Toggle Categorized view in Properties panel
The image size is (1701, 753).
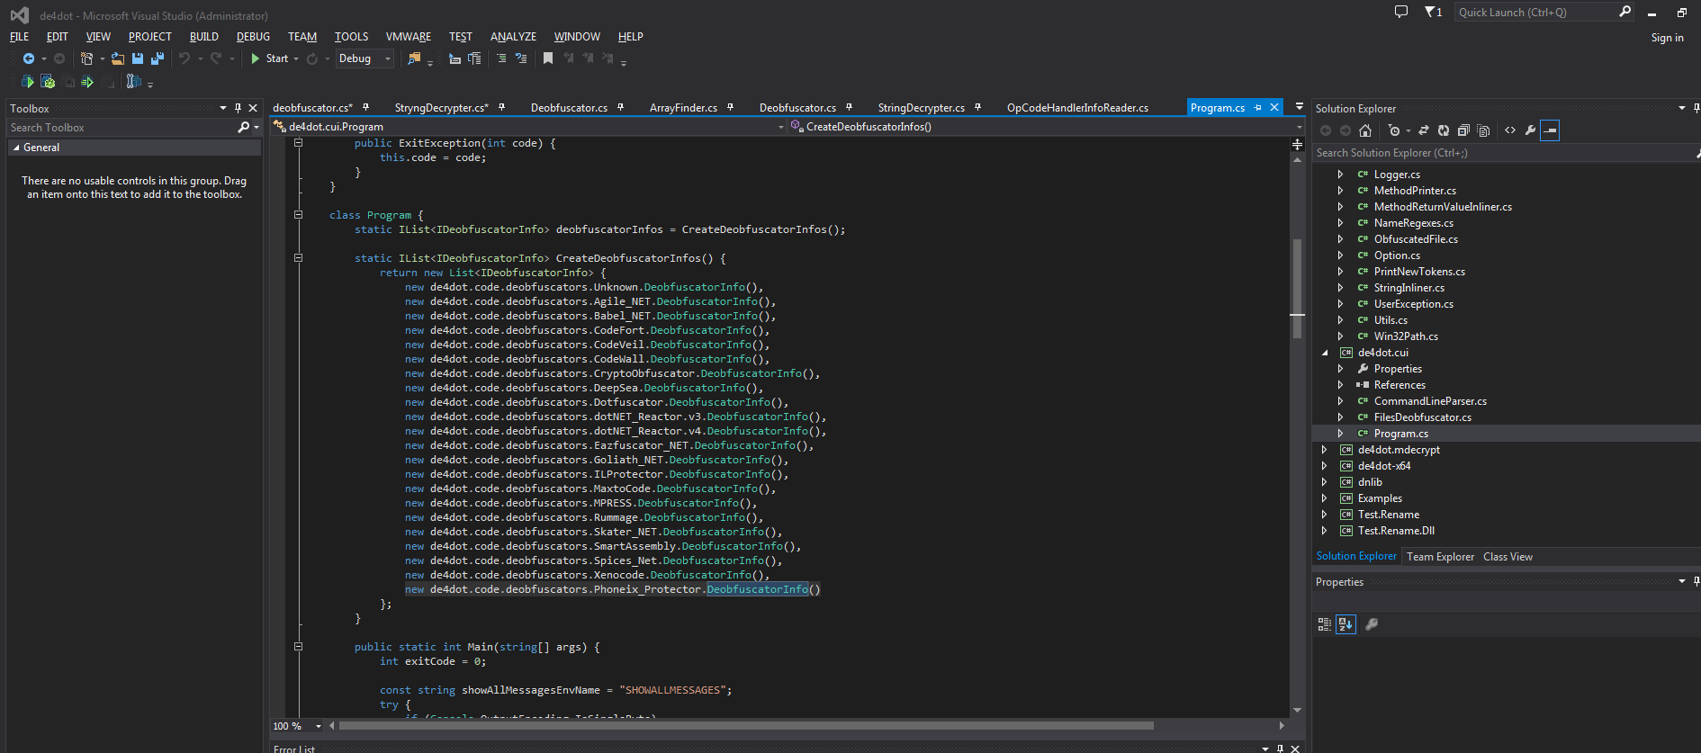[1325, 624]
